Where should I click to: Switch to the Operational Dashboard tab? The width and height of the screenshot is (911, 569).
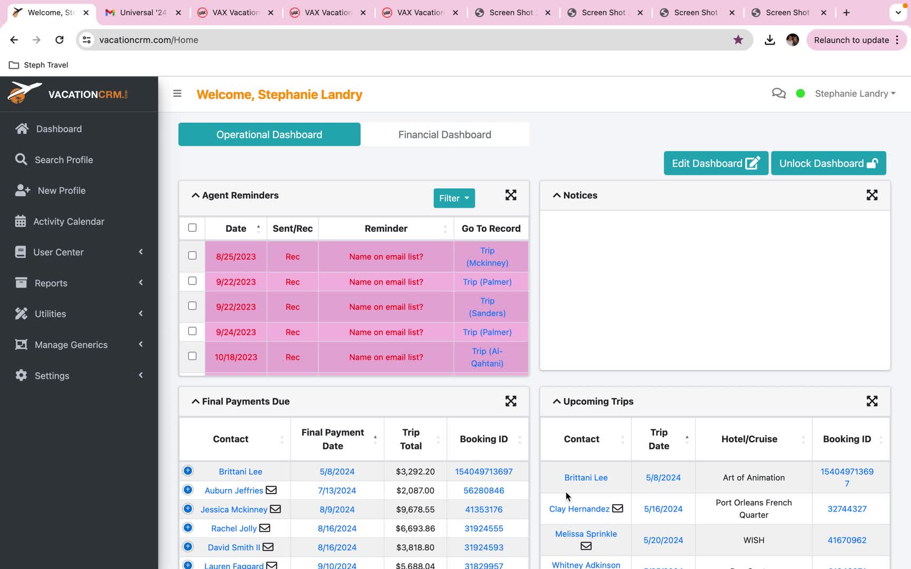pyautogui.click(x=269, y=134)
